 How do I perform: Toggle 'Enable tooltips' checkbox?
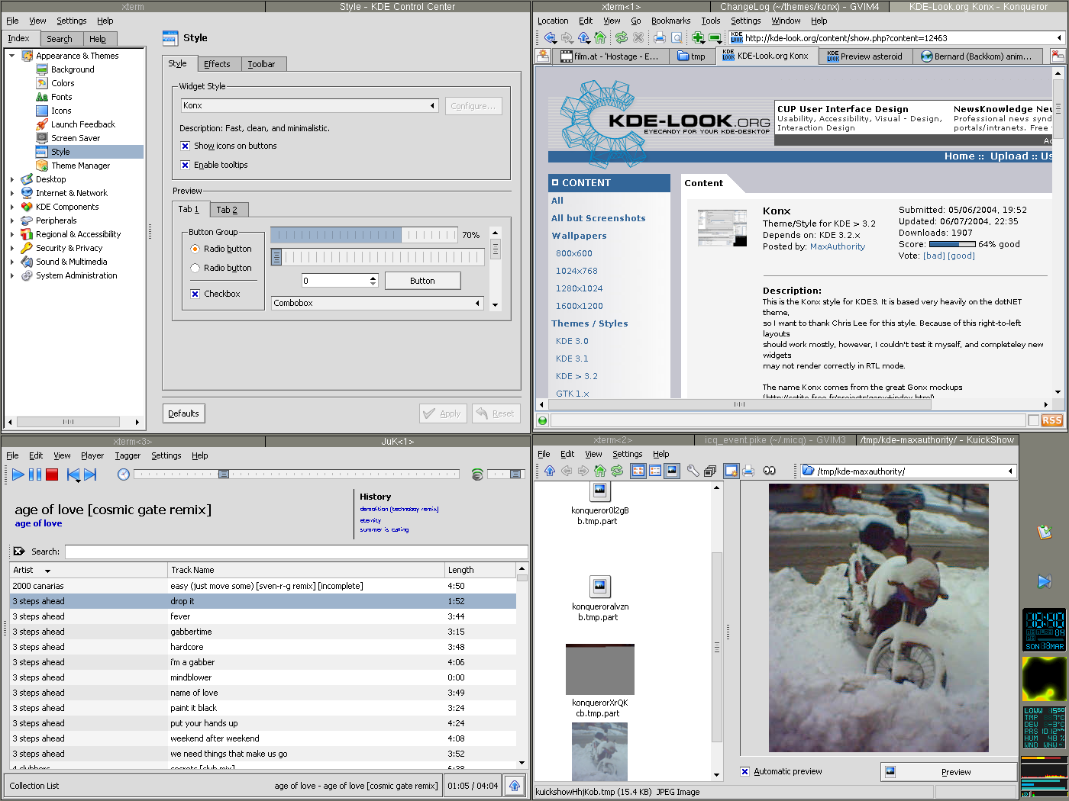click(x=185, y=165)
